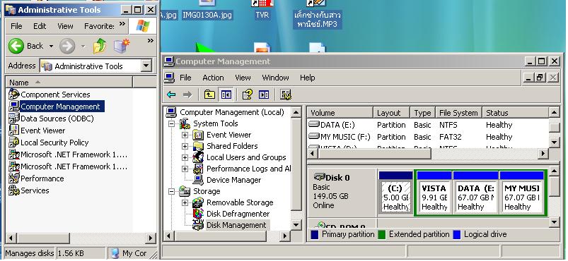Open the Address bar dropdown arrow
The width and height of the screenshot is (568, 261).
click(146, 66)
